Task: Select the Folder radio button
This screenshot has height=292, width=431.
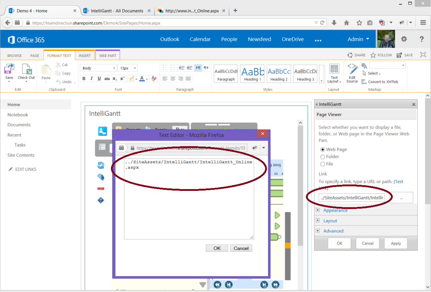Action: (x=323, y=157)
